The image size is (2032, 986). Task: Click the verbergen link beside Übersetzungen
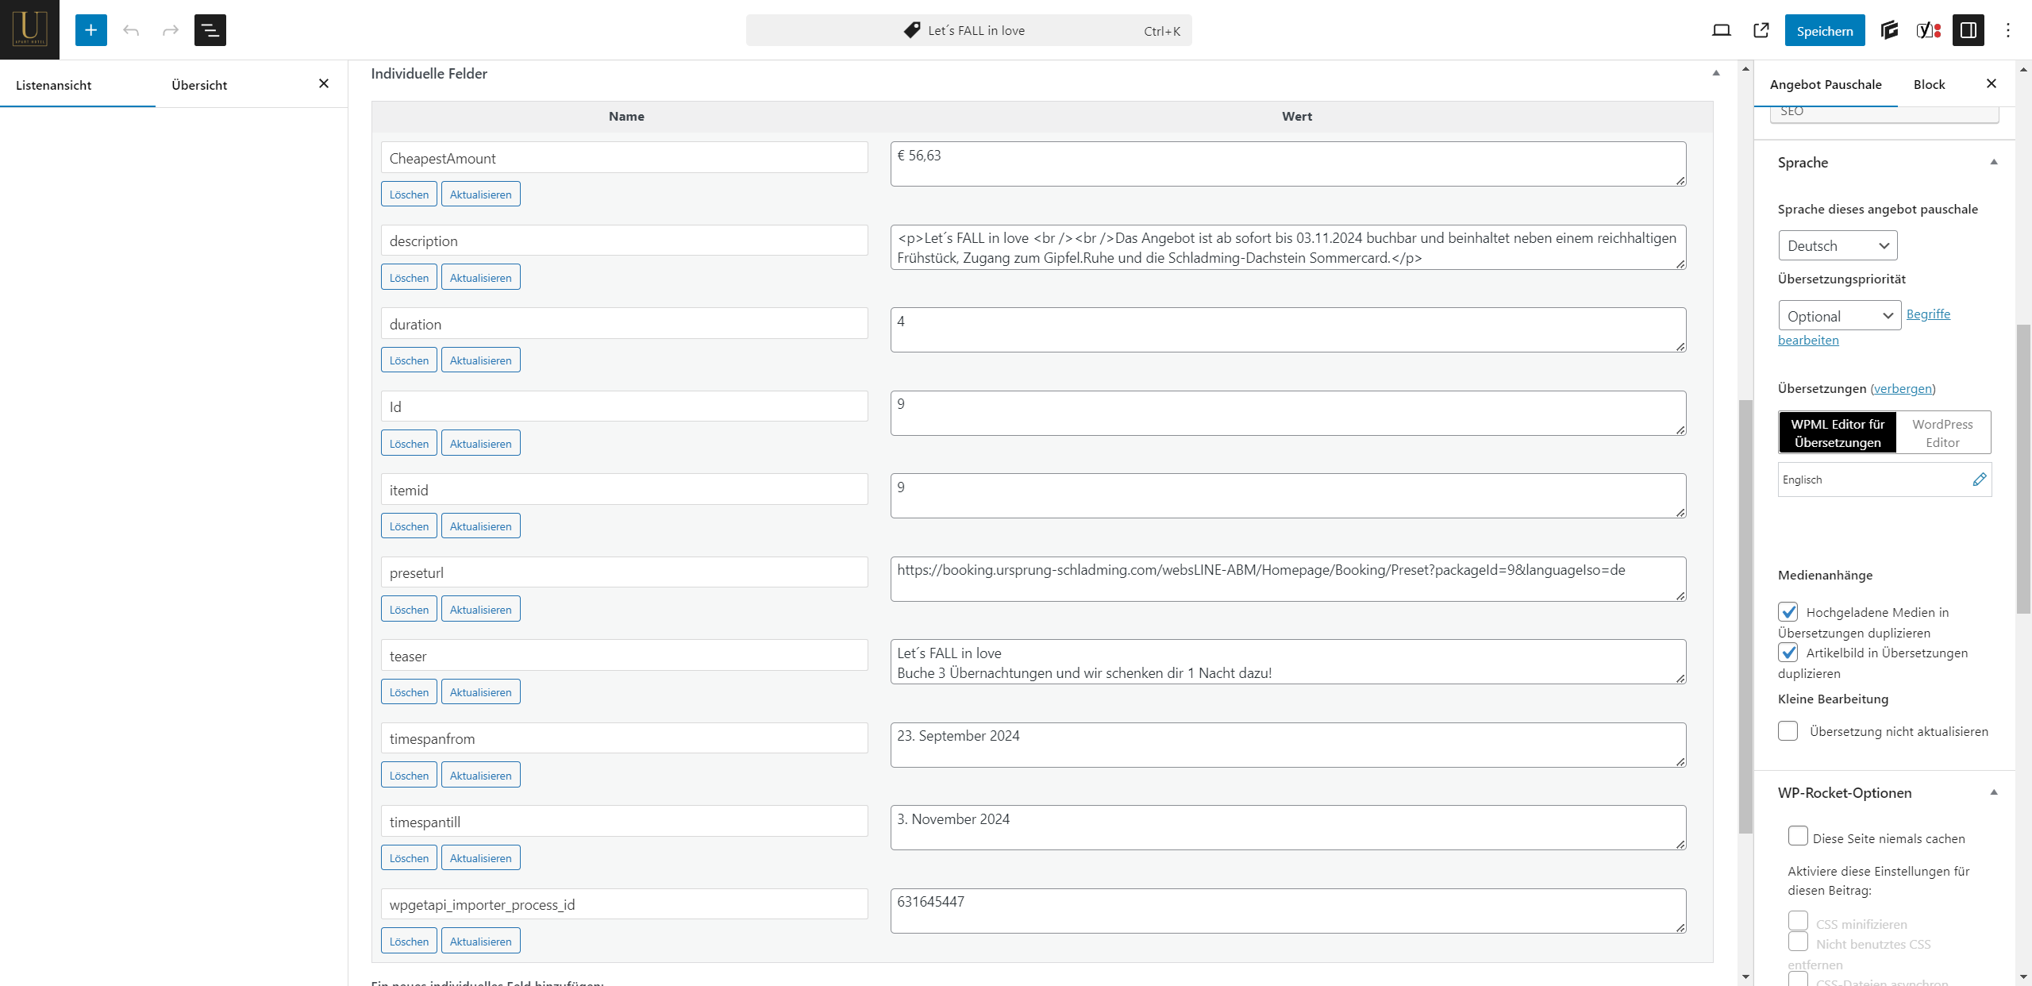pyautogui.click(x=1903, y=389)
